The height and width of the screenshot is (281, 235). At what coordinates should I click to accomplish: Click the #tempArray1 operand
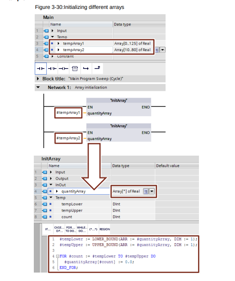(68, 112)
